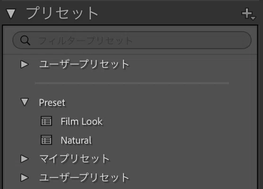Click the Film Look preset icon
Image resolution: width=263 pixels, height=189 pixels.
46,121
